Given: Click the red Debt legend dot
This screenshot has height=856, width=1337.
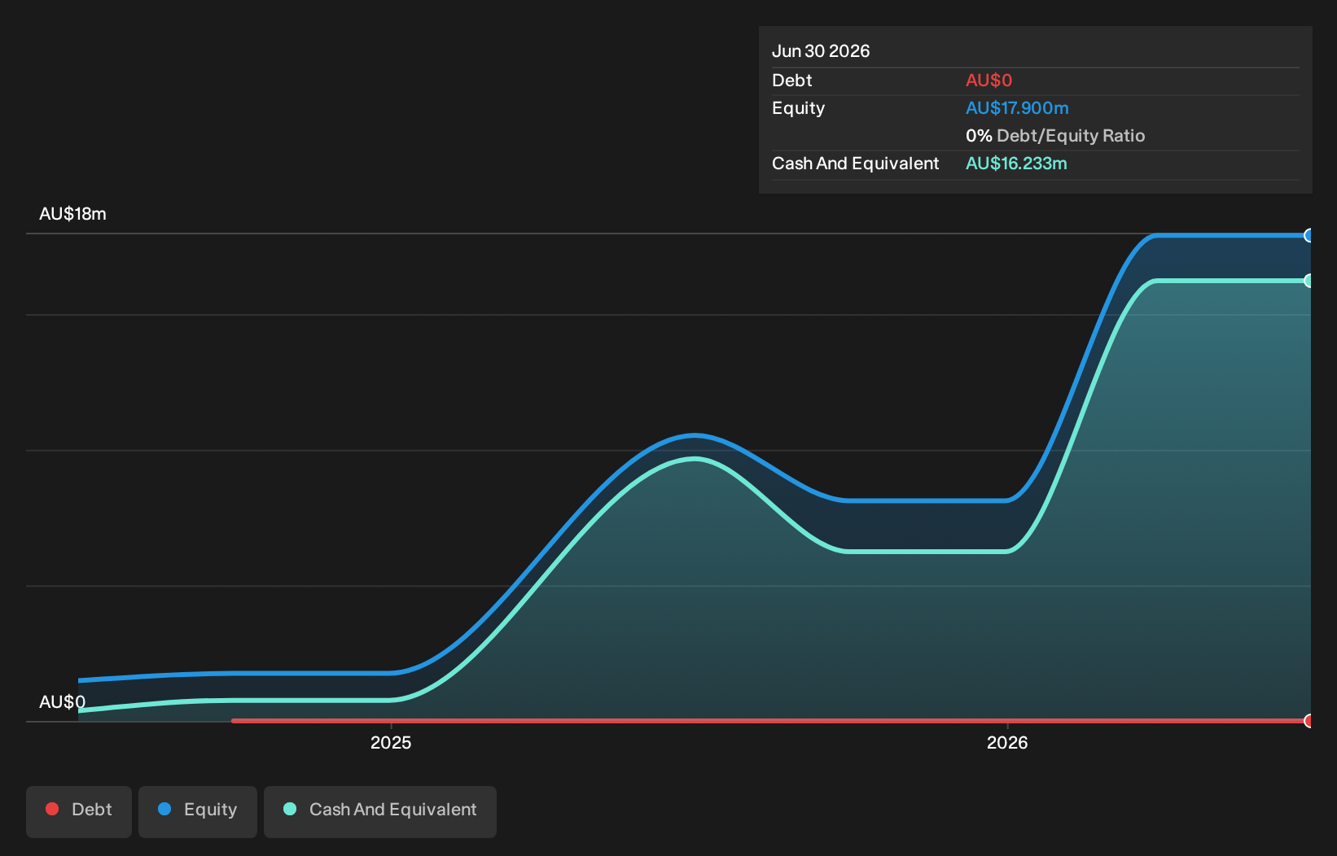Looking at the screenshot, I should tap(52, 809).
